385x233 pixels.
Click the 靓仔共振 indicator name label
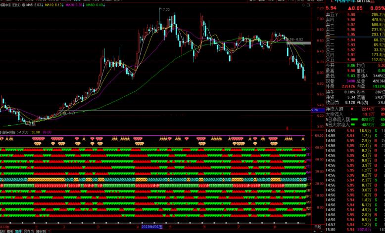9,132
